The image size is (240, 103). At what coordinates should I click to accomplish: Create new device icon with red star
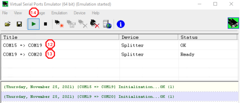point(59,24)
